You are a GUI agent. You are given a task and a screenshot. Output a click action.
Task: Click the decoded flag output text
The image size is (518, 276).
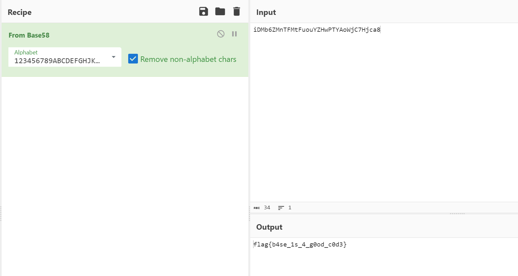tap(300, 245)
